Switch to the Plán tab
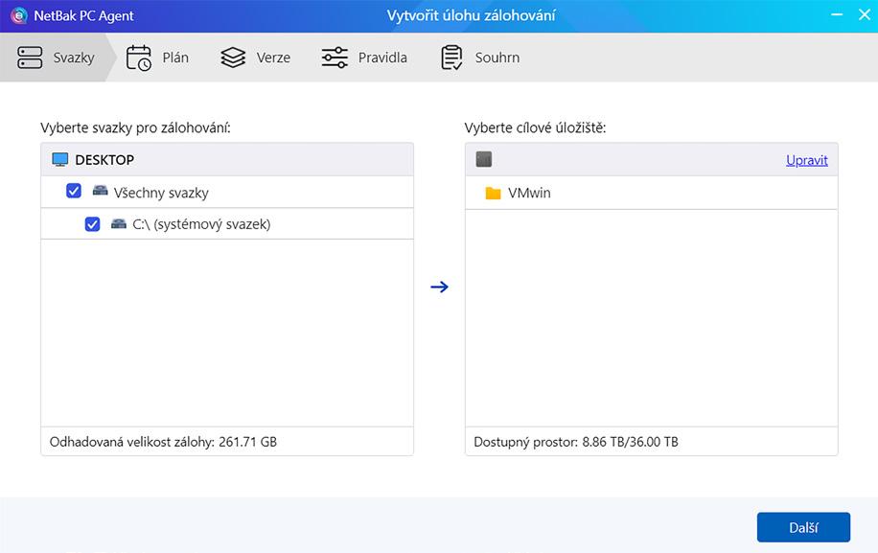Viewport: 878px width, 553px height. 174,58
